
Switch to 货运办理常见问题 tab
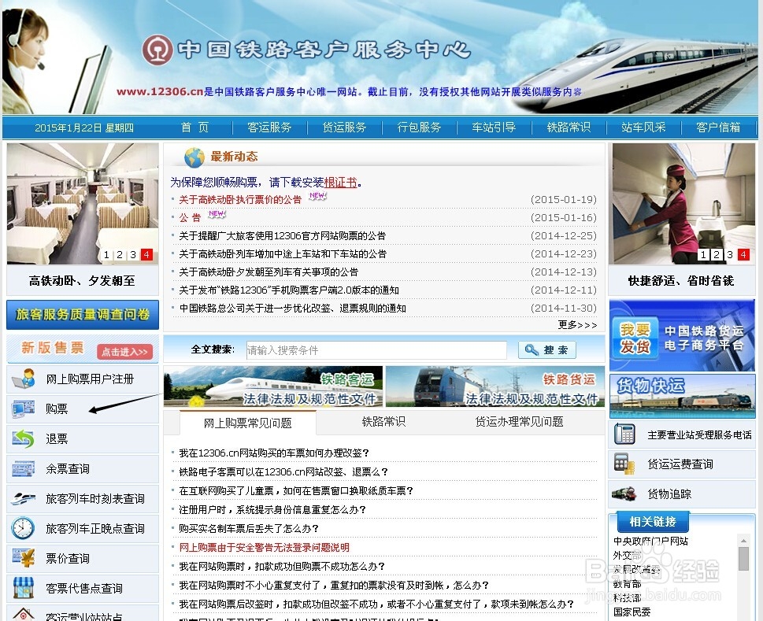(519, 422)
